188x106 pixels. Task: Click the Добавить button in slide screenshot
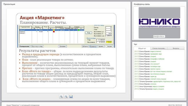tap(85, 46)
